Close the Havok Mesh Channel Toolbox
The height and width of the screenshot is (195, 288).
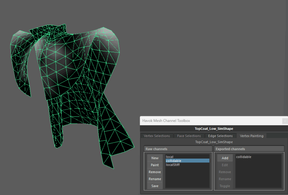pyautogui.click(x=284, y=121)
